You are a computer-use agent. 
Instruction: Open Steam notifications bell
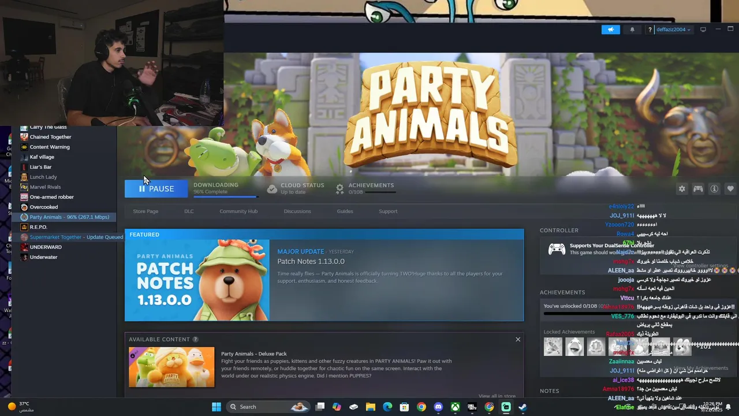[632, 29]
